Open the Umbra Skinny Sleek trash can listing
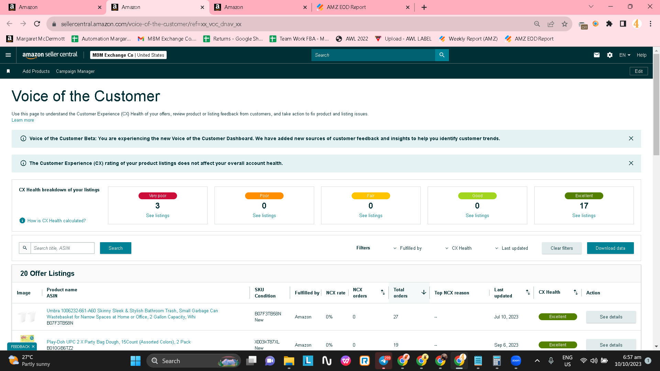The image size is (660, 371). [x=132, y=314]
